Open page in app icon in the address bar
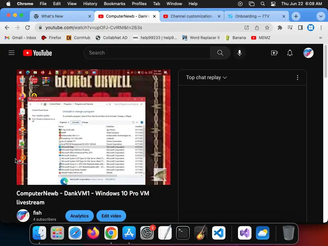 (247, 28)
